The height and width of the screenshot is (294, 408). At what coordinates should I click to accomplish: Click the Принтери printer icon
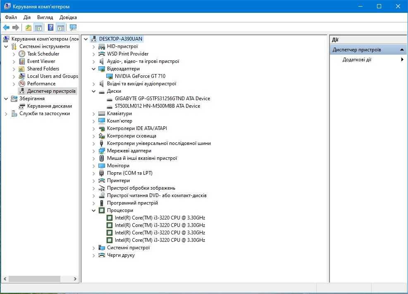tap(102, 181)
